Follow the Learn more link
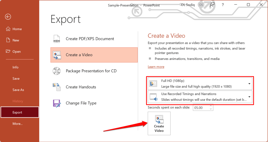Image resolution: width=268 pixels, height=142 pixels. (x=156, y=67)
